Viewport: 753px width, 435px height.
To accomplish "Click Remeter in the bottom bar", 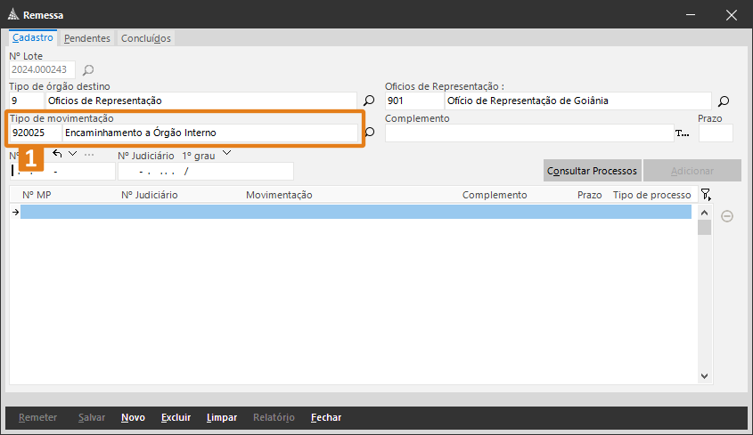I will coord(38,418).
